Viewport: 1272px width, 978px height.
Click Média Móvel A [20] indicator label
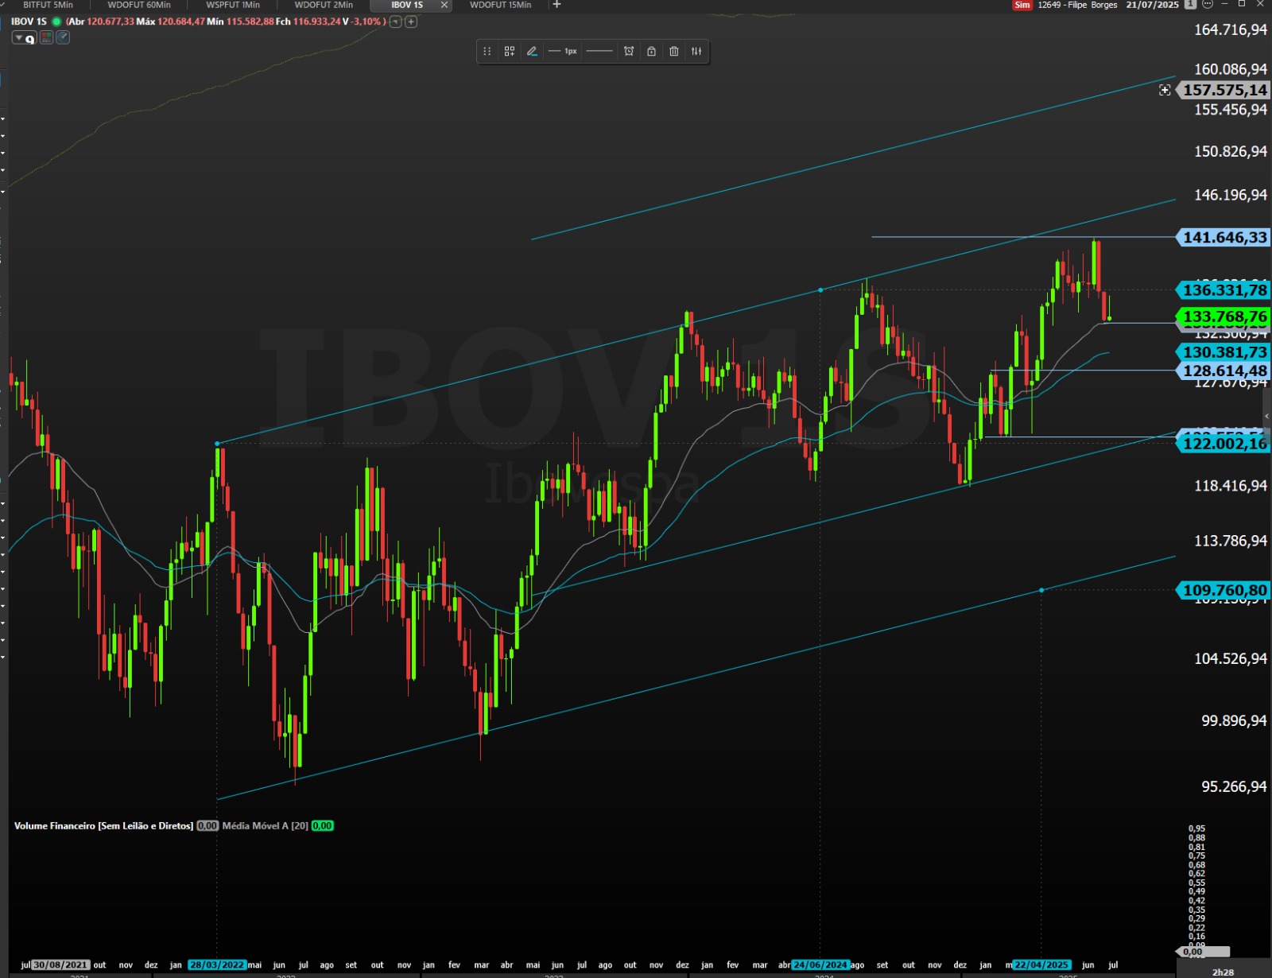click(265, 826)
